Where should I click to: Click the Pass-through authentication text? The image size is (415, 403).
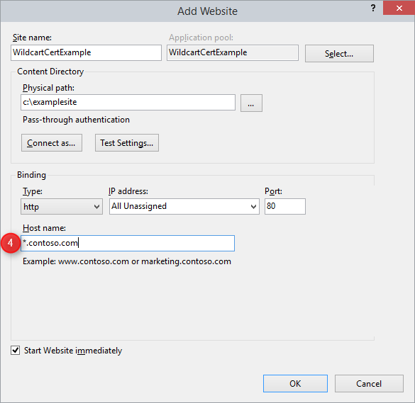point(76,120)
